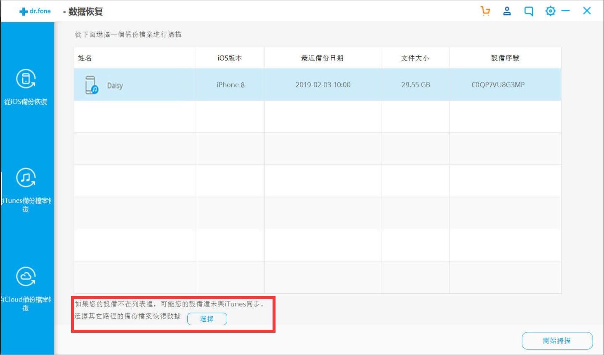This screenshot has height=355, width=604.
Task: Click the Daisy backup device icon
Action: [91, 85]
